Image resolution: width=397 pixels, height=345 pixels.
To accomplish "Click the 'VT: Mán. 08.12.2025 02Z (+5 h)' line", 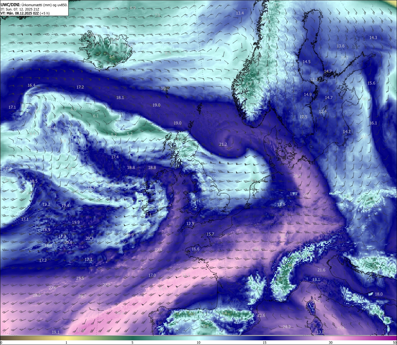I will [x=25, y=13].
